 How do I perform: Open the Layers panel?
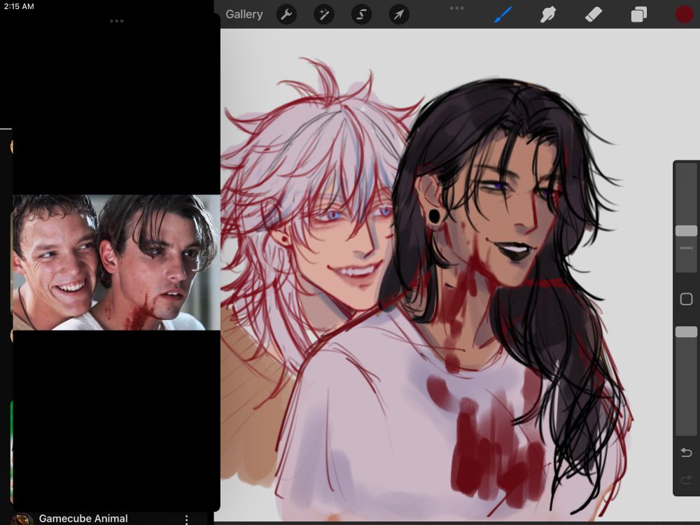(639, 15)
